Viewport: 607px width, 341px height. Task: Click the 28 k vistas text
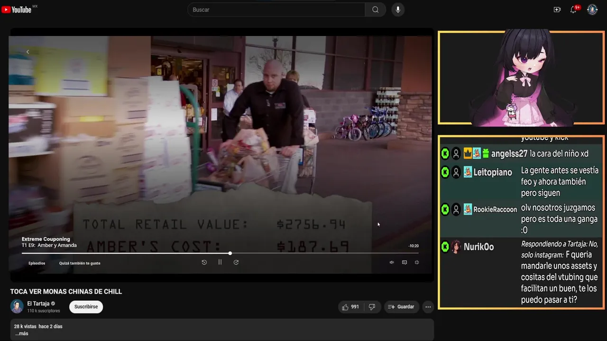point(25,326)
